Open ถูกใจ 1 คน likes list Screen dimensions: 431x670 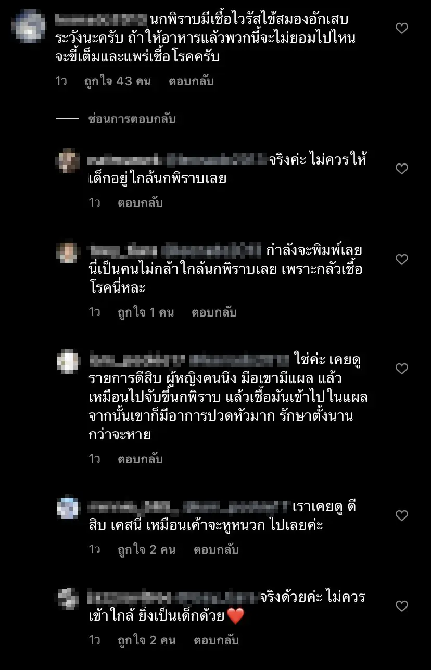click(x=146, y=312)
